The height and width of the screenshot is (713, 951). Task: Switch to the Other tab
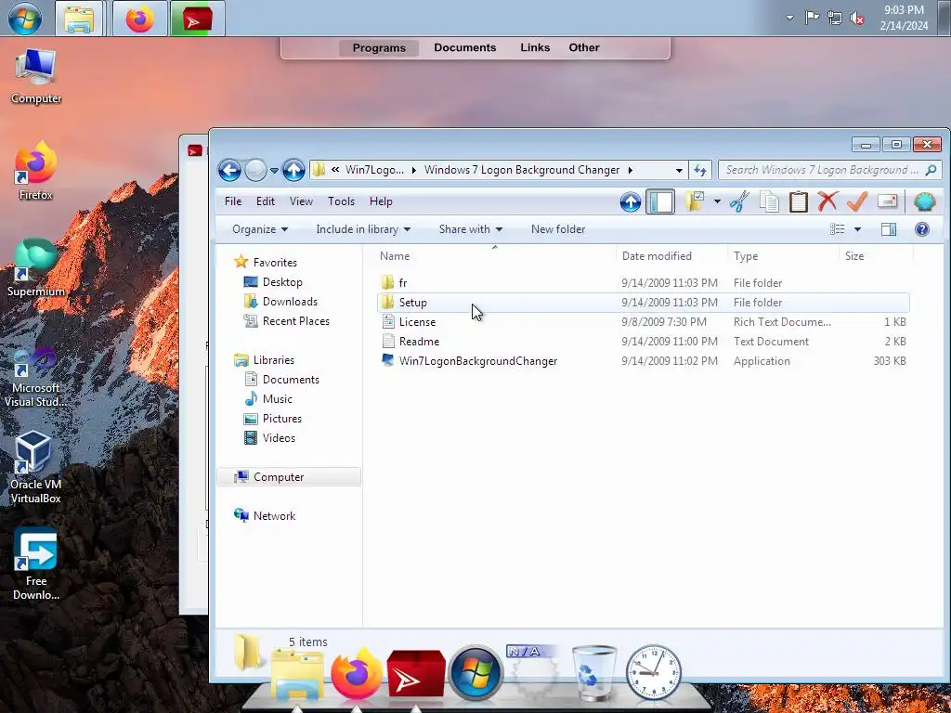(x=584, y=47)
